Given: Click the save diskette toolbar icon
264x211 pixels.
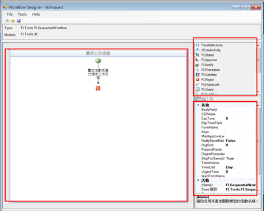Looking at the screenshot, I should coord(18,21).
